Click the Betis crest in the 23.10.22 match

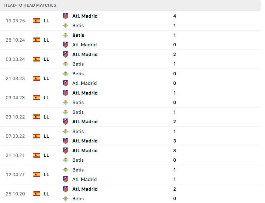click(66, 112)
